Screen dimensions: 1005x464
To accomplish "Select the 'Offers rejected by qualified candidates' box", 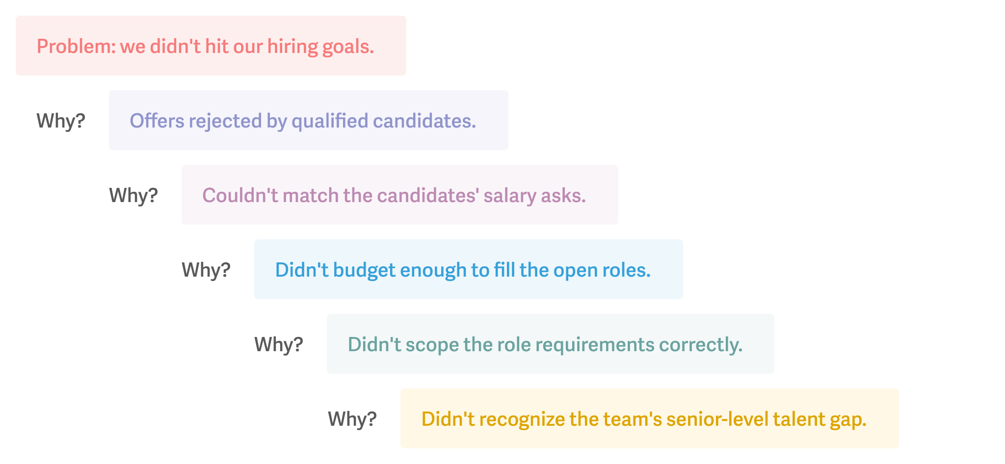I will [309, 120].
